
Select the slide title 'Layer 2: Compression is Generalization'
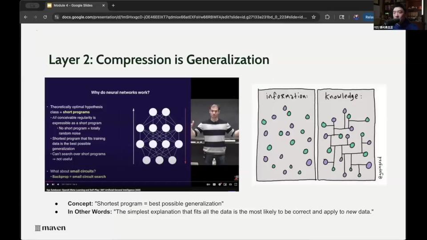[159, 60]
